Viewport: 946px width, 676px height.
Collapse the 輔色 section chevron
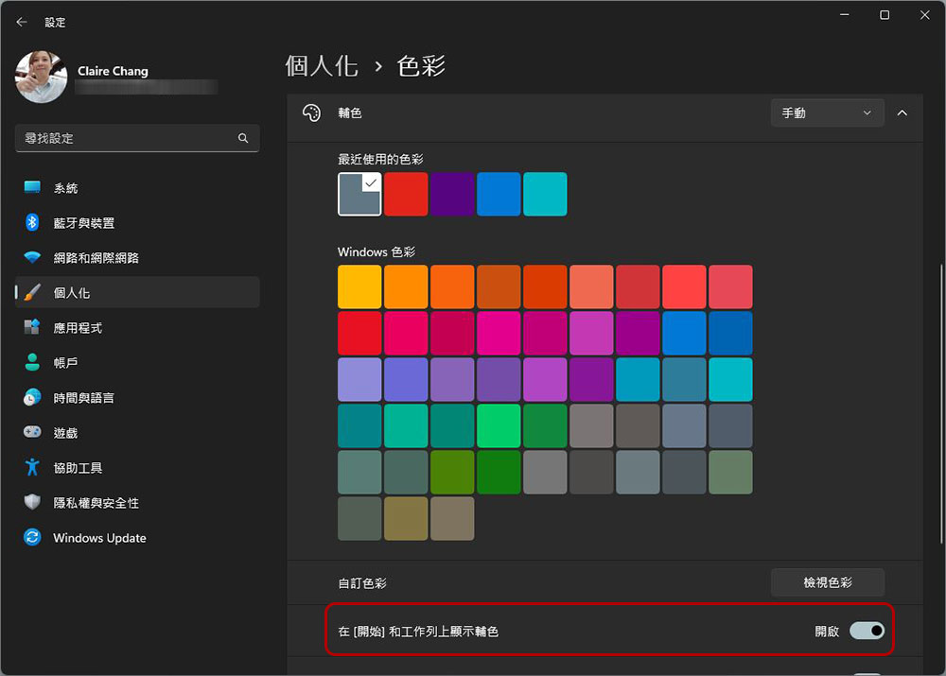tap(902, 113)
